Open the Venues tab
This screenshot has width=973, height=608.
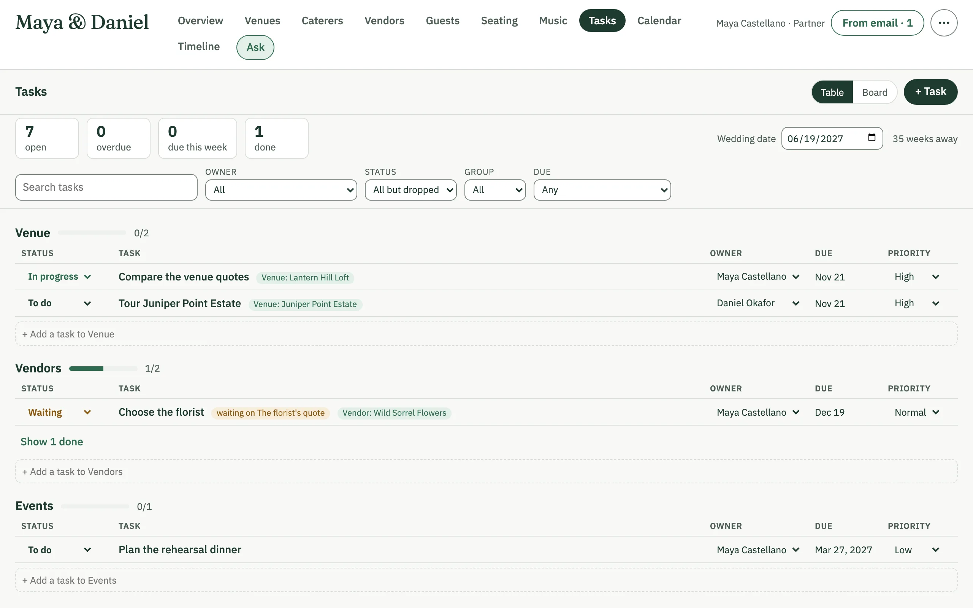tap(262, 21)
